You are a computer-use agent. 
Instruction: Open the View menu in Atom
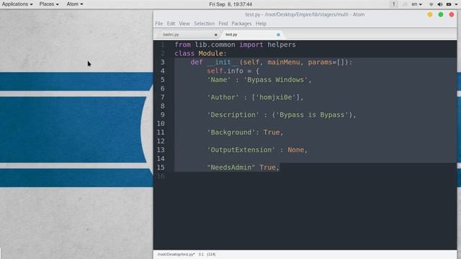pos(184,24)
